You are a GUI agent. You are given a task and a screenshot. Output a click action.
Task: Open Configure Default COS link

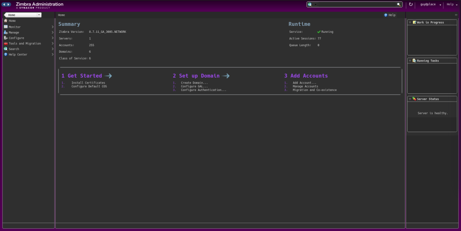tap(89, 86)
